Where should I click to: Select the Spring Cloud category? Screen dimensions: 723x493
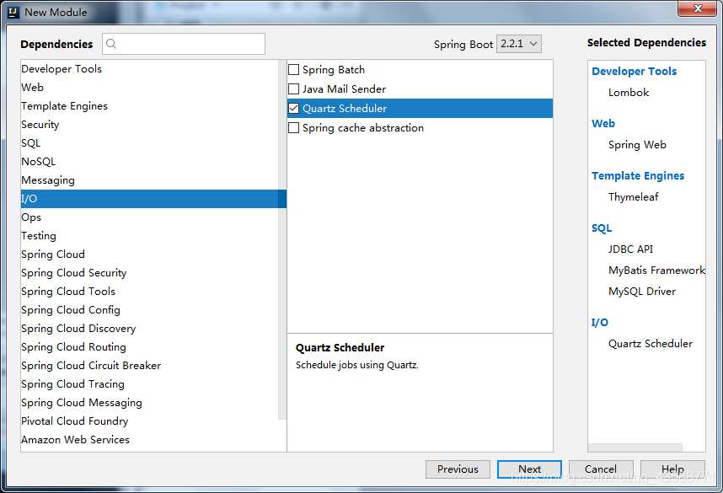coord(149,255)
